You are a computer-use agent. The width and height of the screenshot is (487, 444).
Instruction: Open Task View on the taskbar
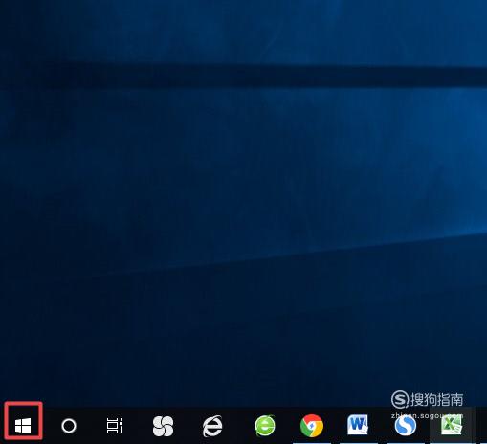point(115,426)
